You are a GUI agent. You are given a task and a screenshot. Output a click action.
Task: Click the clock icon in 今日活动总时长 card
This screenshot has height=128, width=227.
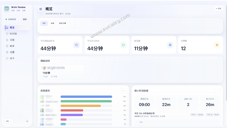click(x=76, y=45)
